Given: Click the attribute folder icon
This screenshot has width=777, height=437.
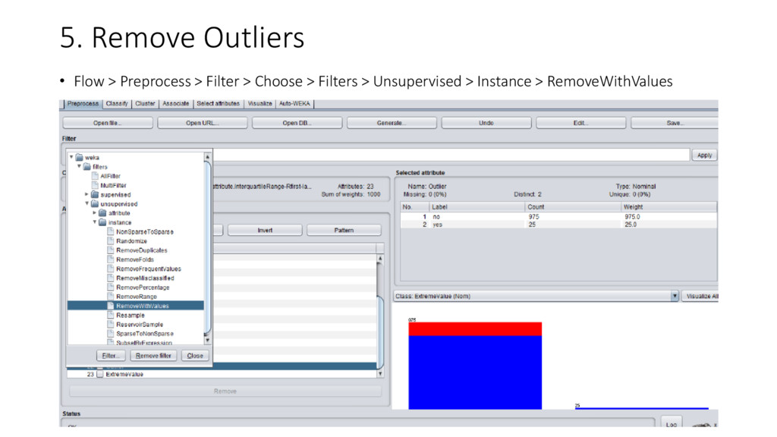Looking at the screenshot, I should point(102,213).
